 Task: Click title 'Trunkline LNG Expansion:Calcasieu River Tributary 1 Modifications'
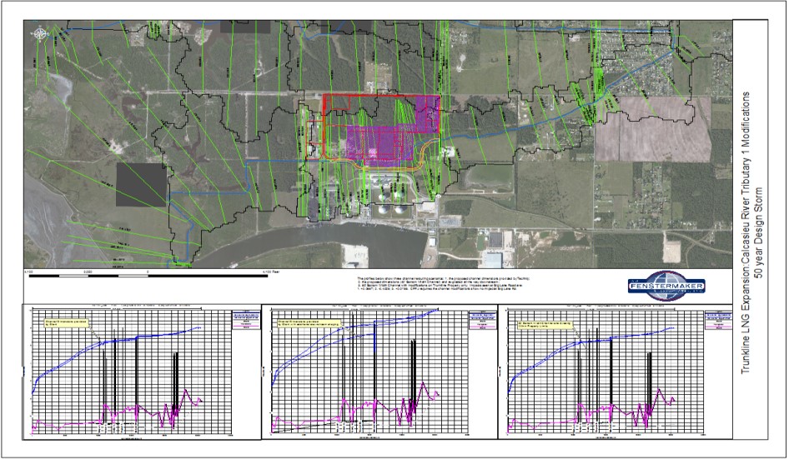(x=746, y=232)
